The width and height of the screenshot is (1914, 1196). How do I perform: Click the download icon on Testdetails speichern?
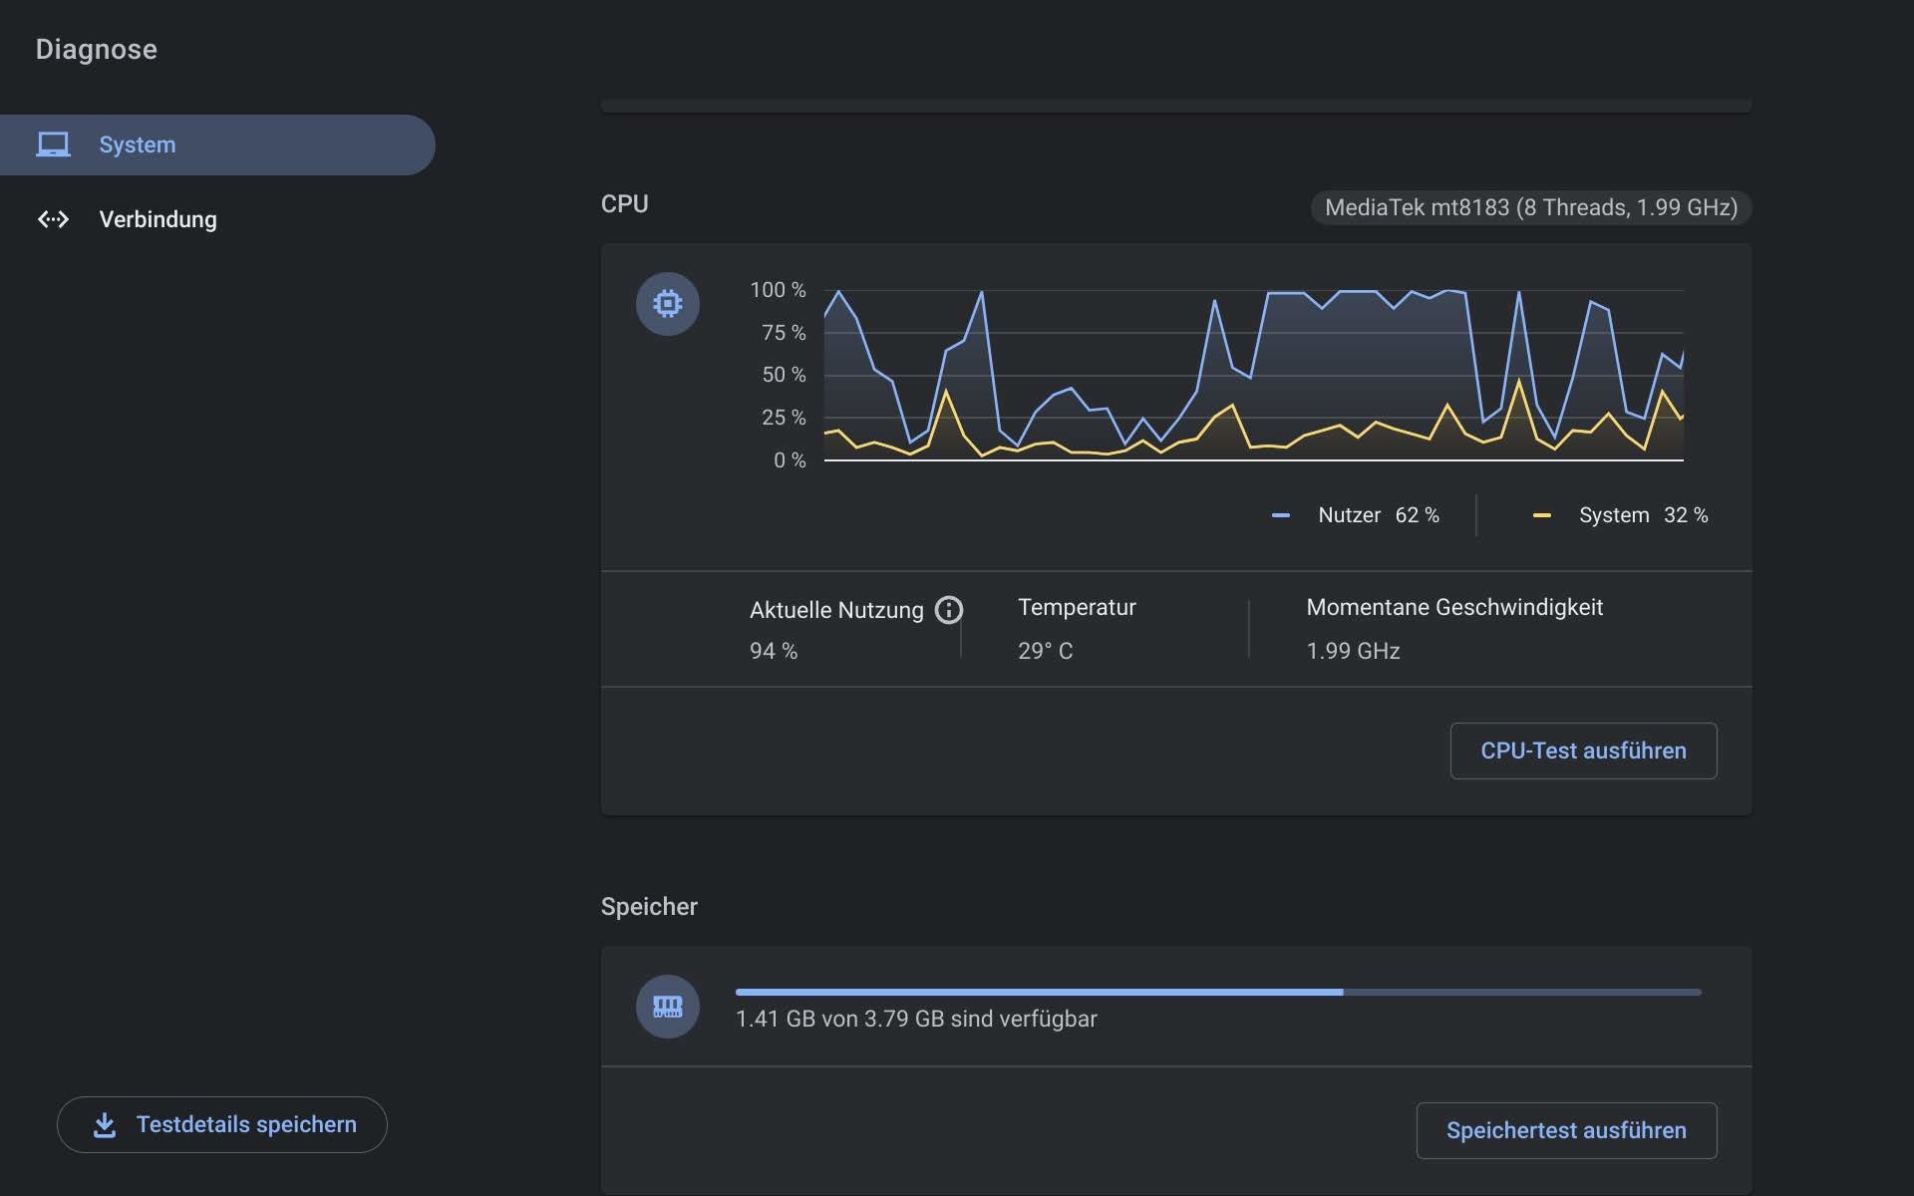point(105,1125)
